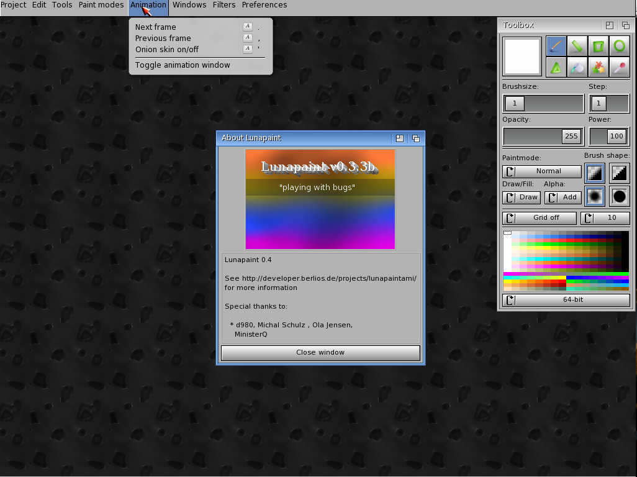Cycle the Paintmode Normal selector
Image resolution: width=637 pixels, height=477 pixels.
click(x=542, y=171)
